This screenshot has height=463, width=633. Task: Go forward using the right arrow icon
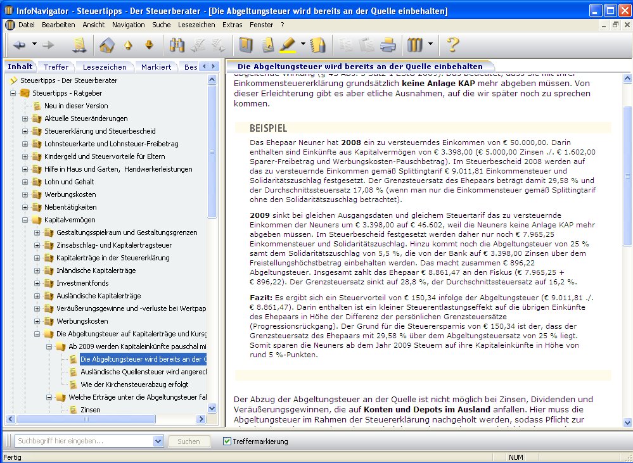(48, 45)
